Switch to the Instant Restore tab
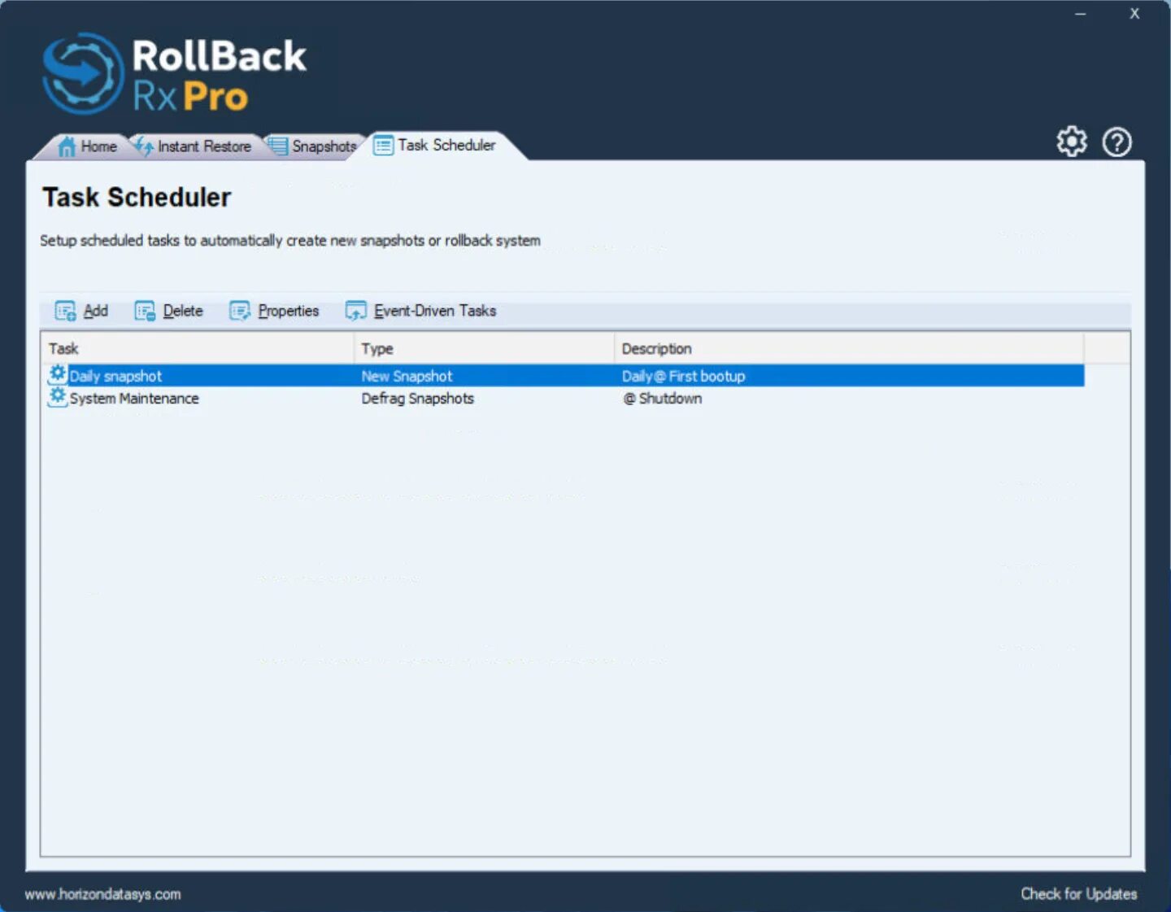The height and width of the screenshot is (912, 1171). [x=194, y=146]
